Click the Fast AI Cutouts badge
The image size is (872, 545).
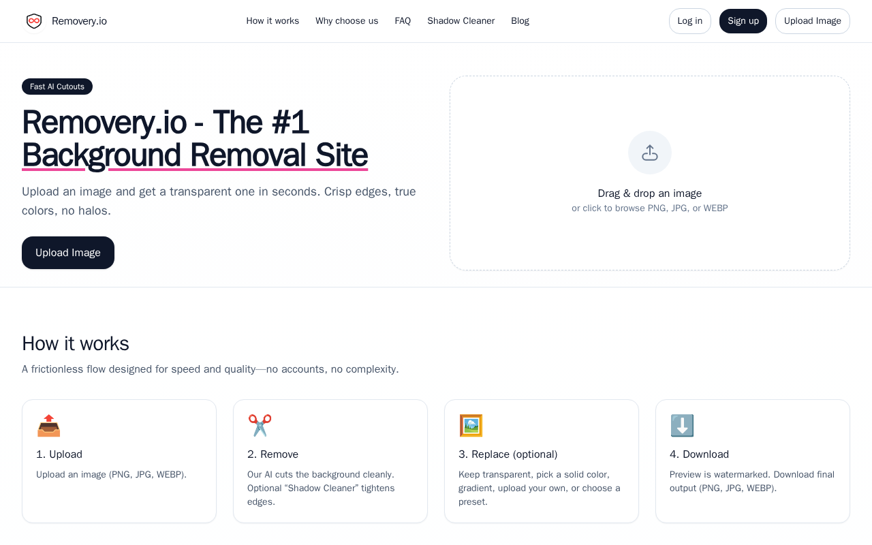57,87
